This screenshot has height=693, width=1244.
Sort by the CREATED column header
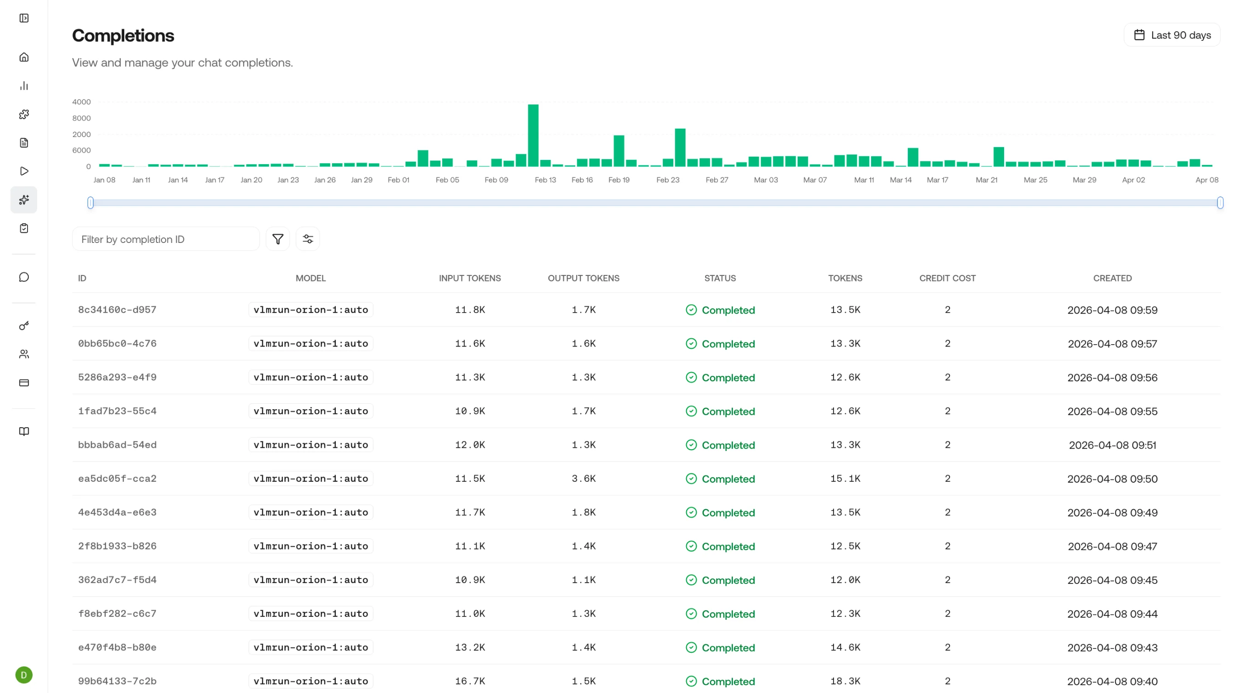pyautogui.click(x=1112, y=279)
